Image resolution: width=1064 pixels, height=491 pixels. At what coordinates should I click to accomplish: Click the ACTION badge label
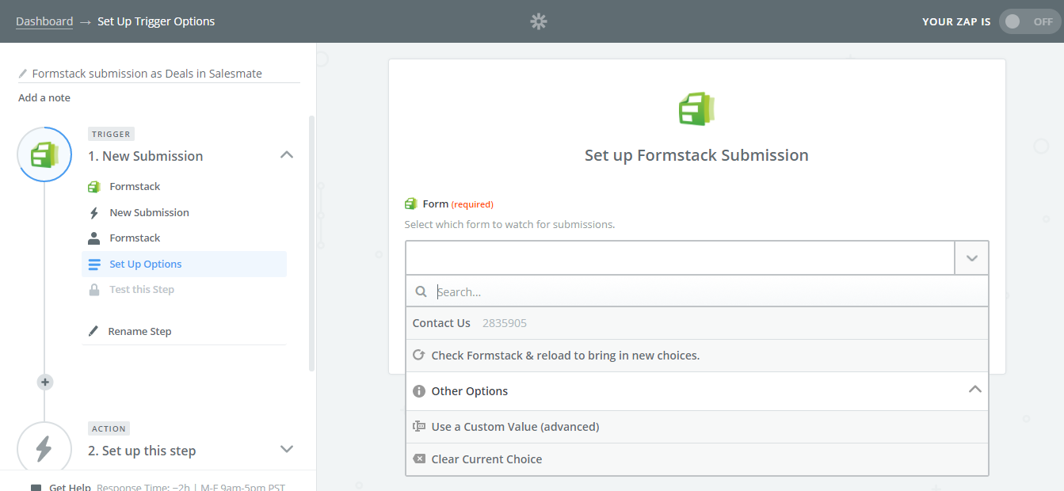[109, 428]
